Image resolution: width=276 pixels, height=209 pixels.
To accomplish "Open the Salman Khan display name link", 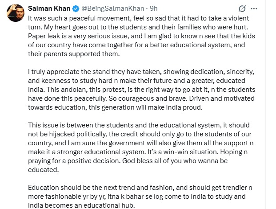I will point(49,8).
